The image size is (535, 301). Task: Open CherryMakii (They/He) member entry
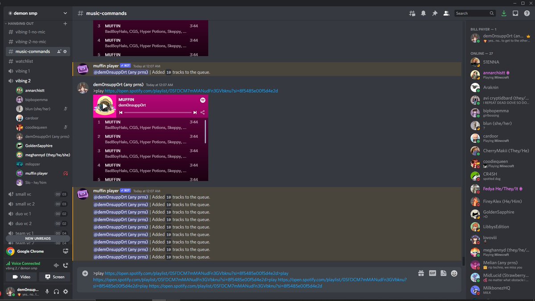(500, 151)
